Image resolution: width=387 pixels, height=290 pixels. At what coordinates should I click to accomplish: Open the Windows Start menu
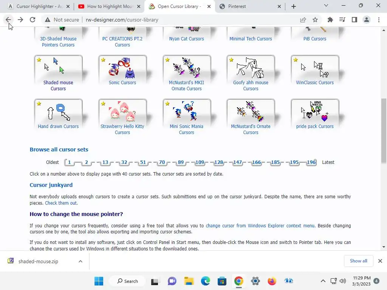(x=99, y=281)
